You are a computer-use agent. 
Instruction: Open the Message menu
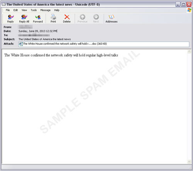coord(46,10)
